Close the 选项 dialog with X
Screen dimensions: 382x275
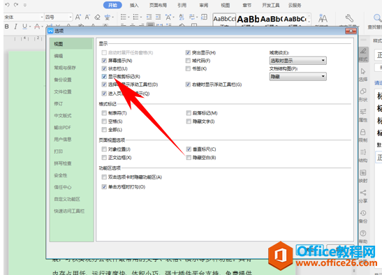tap(351, 31)
